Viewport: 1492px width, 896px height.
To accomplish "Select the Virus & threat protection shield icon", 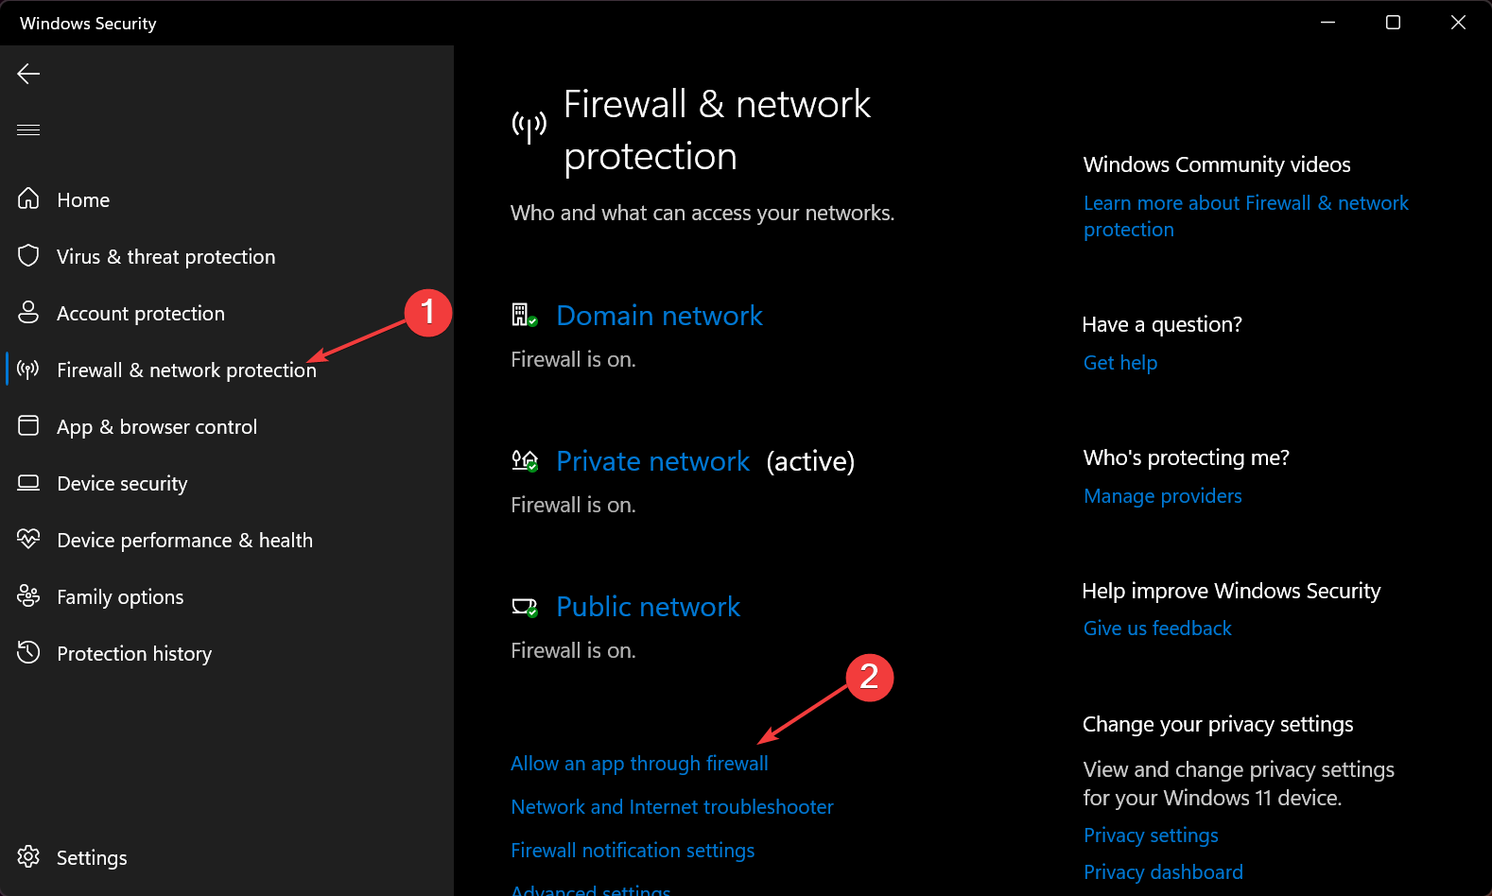I will (x=28, y=255).
